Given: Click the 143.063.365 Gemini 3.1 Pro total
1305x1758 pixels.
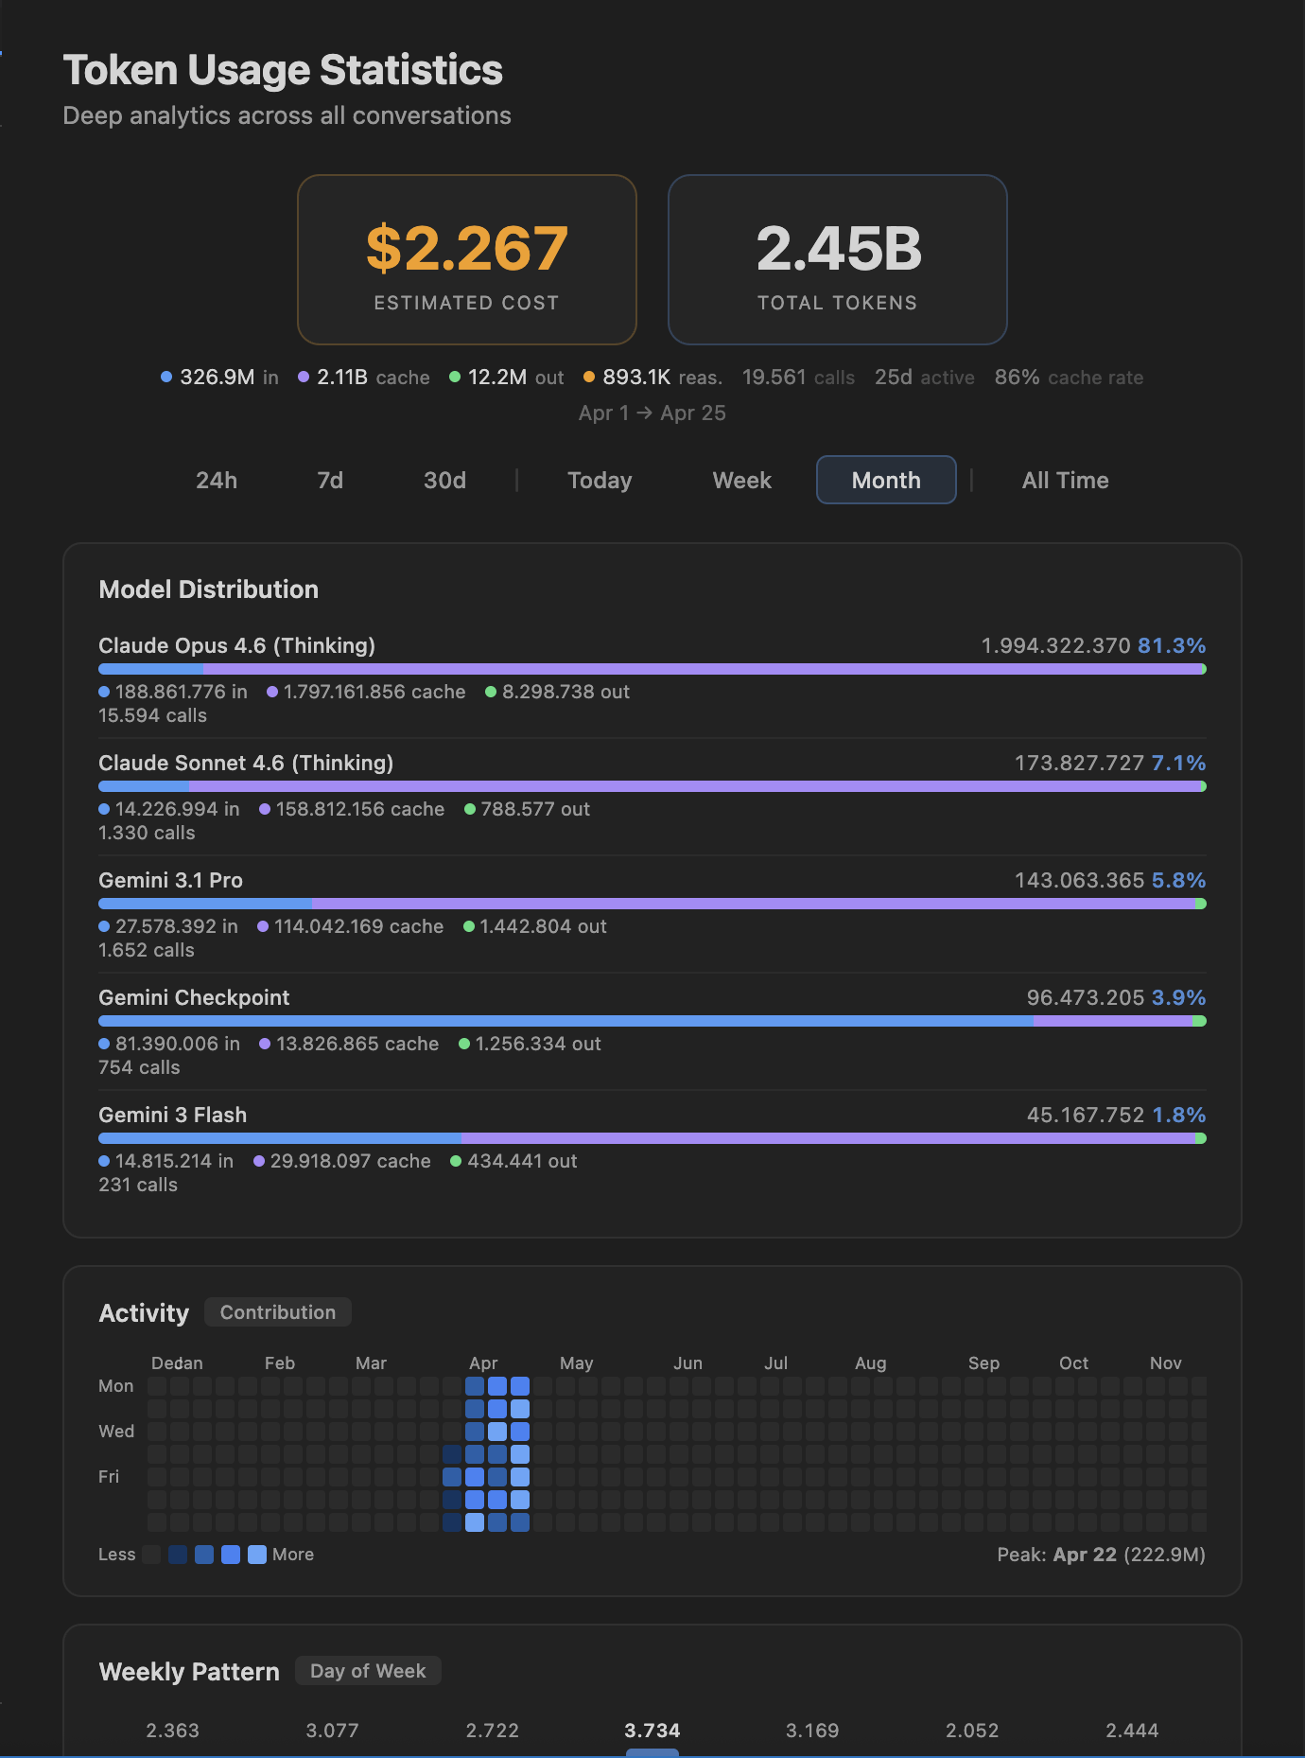Looking at the screenshot, I should (x=1079, y=880).
